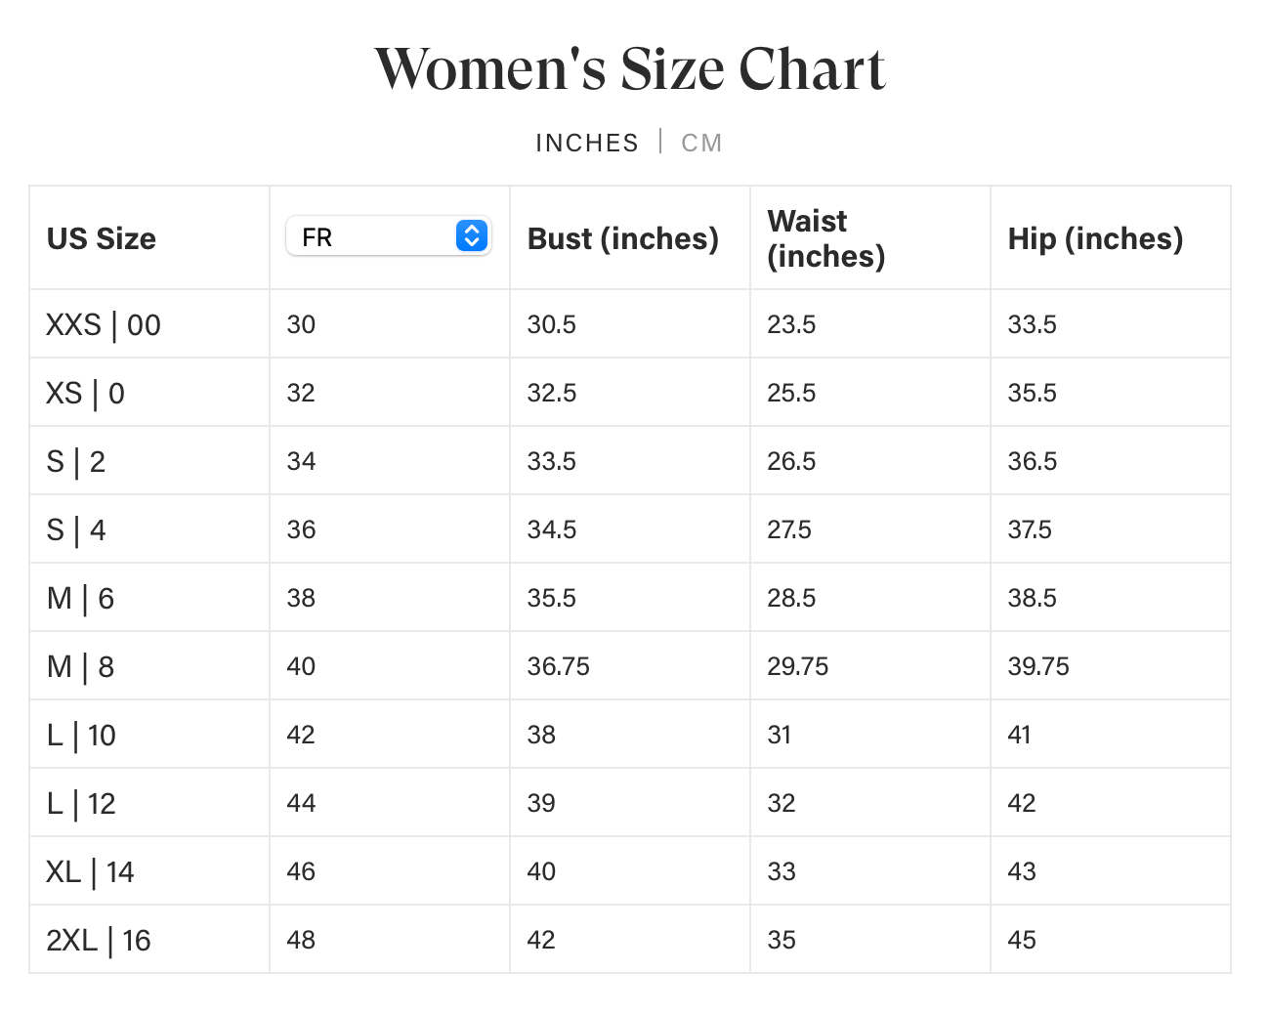The height and width of the screenshot is (1014, 1268).
Task: Click the blue up-down arrows icon
Action: click(x=472, y=236)
